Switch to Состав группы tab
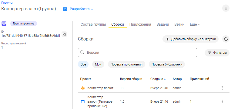The width and height of the screenshot is (231, 109). (93, 24)
